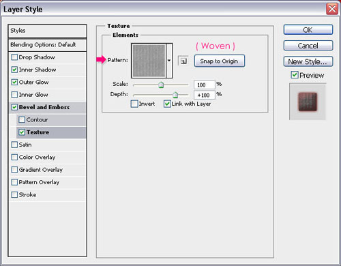
Task: Close the Layer Style dialog
Action: point(332,10)
